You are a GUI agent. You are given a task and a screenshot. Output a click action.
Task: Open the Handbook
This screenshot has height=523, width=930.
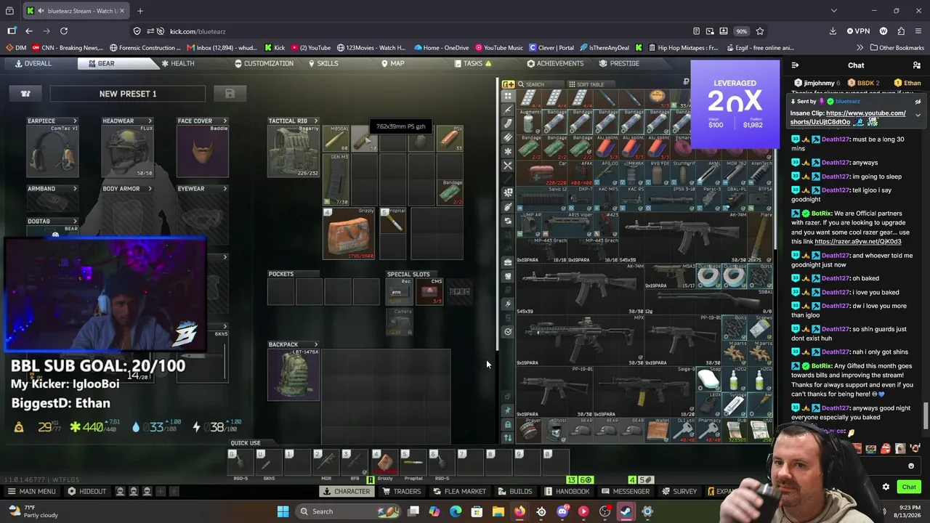[567, 491]
